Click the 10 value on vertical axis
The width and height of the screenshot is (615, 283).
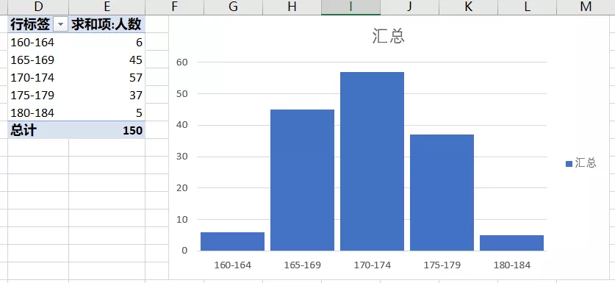[182, 219]
